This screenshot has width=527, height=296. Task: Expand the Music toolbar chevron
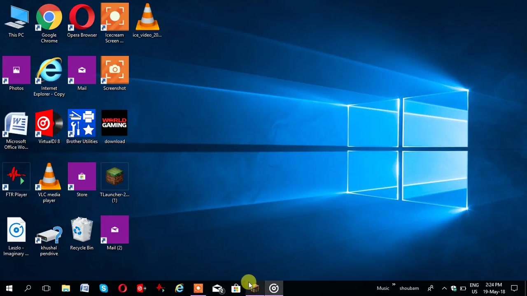394,284
